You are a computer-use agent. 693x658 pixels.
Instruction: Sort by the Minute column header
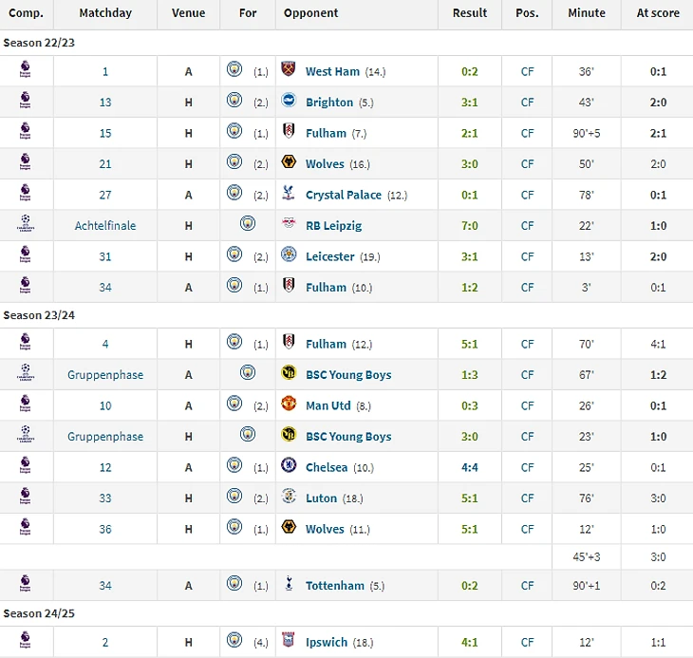click(587, 13)
